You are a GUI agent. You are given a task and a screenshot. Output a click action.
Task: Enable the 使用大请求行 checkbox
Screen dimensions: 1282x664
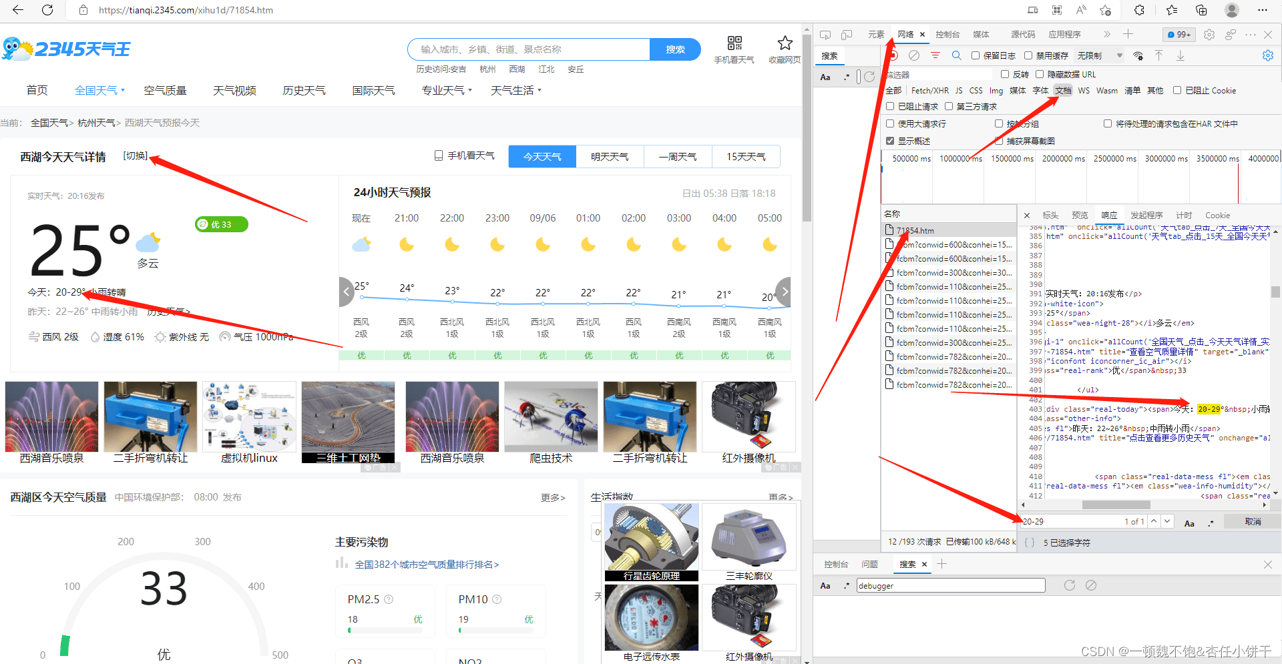click(890, 123)
